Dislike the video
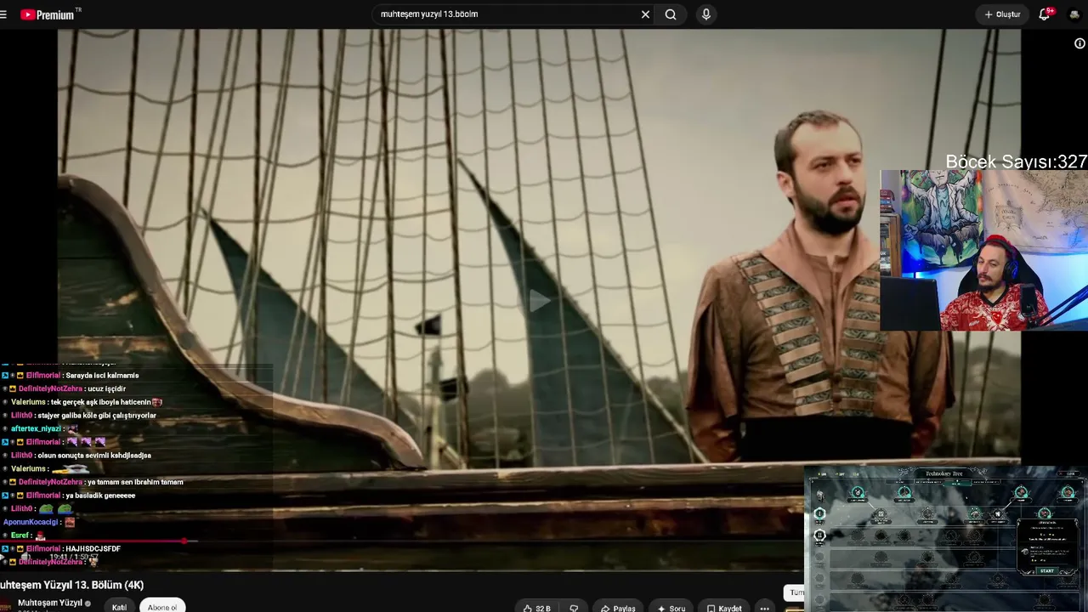Viewport: 1088px width, 612px height. pos(574,608)
